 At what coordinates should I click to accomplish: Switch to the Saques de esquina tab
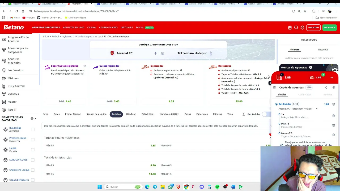96,114
